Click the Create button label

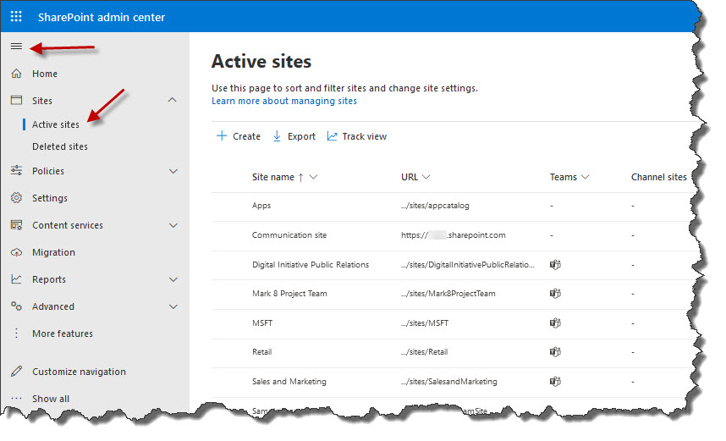click(246, 136)
